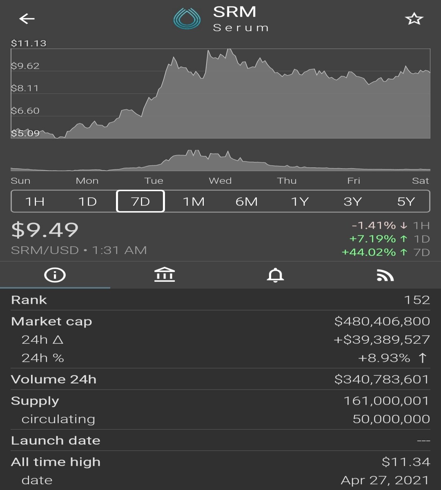Open the info tab icon

pos(55,275)
